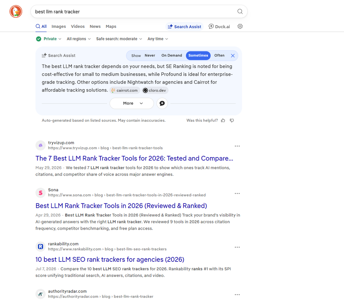Click the Sona favicon
This screenshot has width=344, height=300.
coord(41,193)
